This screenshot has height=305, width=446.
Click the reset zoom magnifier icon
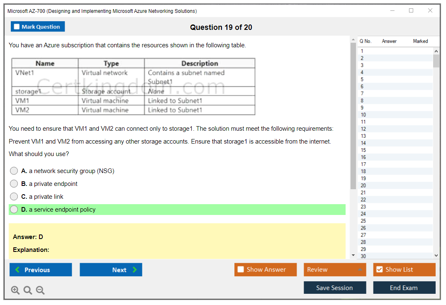28,290
